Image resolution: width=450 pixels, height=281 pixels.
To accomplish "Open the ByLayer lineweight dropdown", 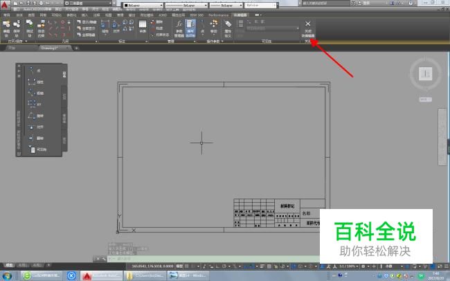I will point(226,5).
